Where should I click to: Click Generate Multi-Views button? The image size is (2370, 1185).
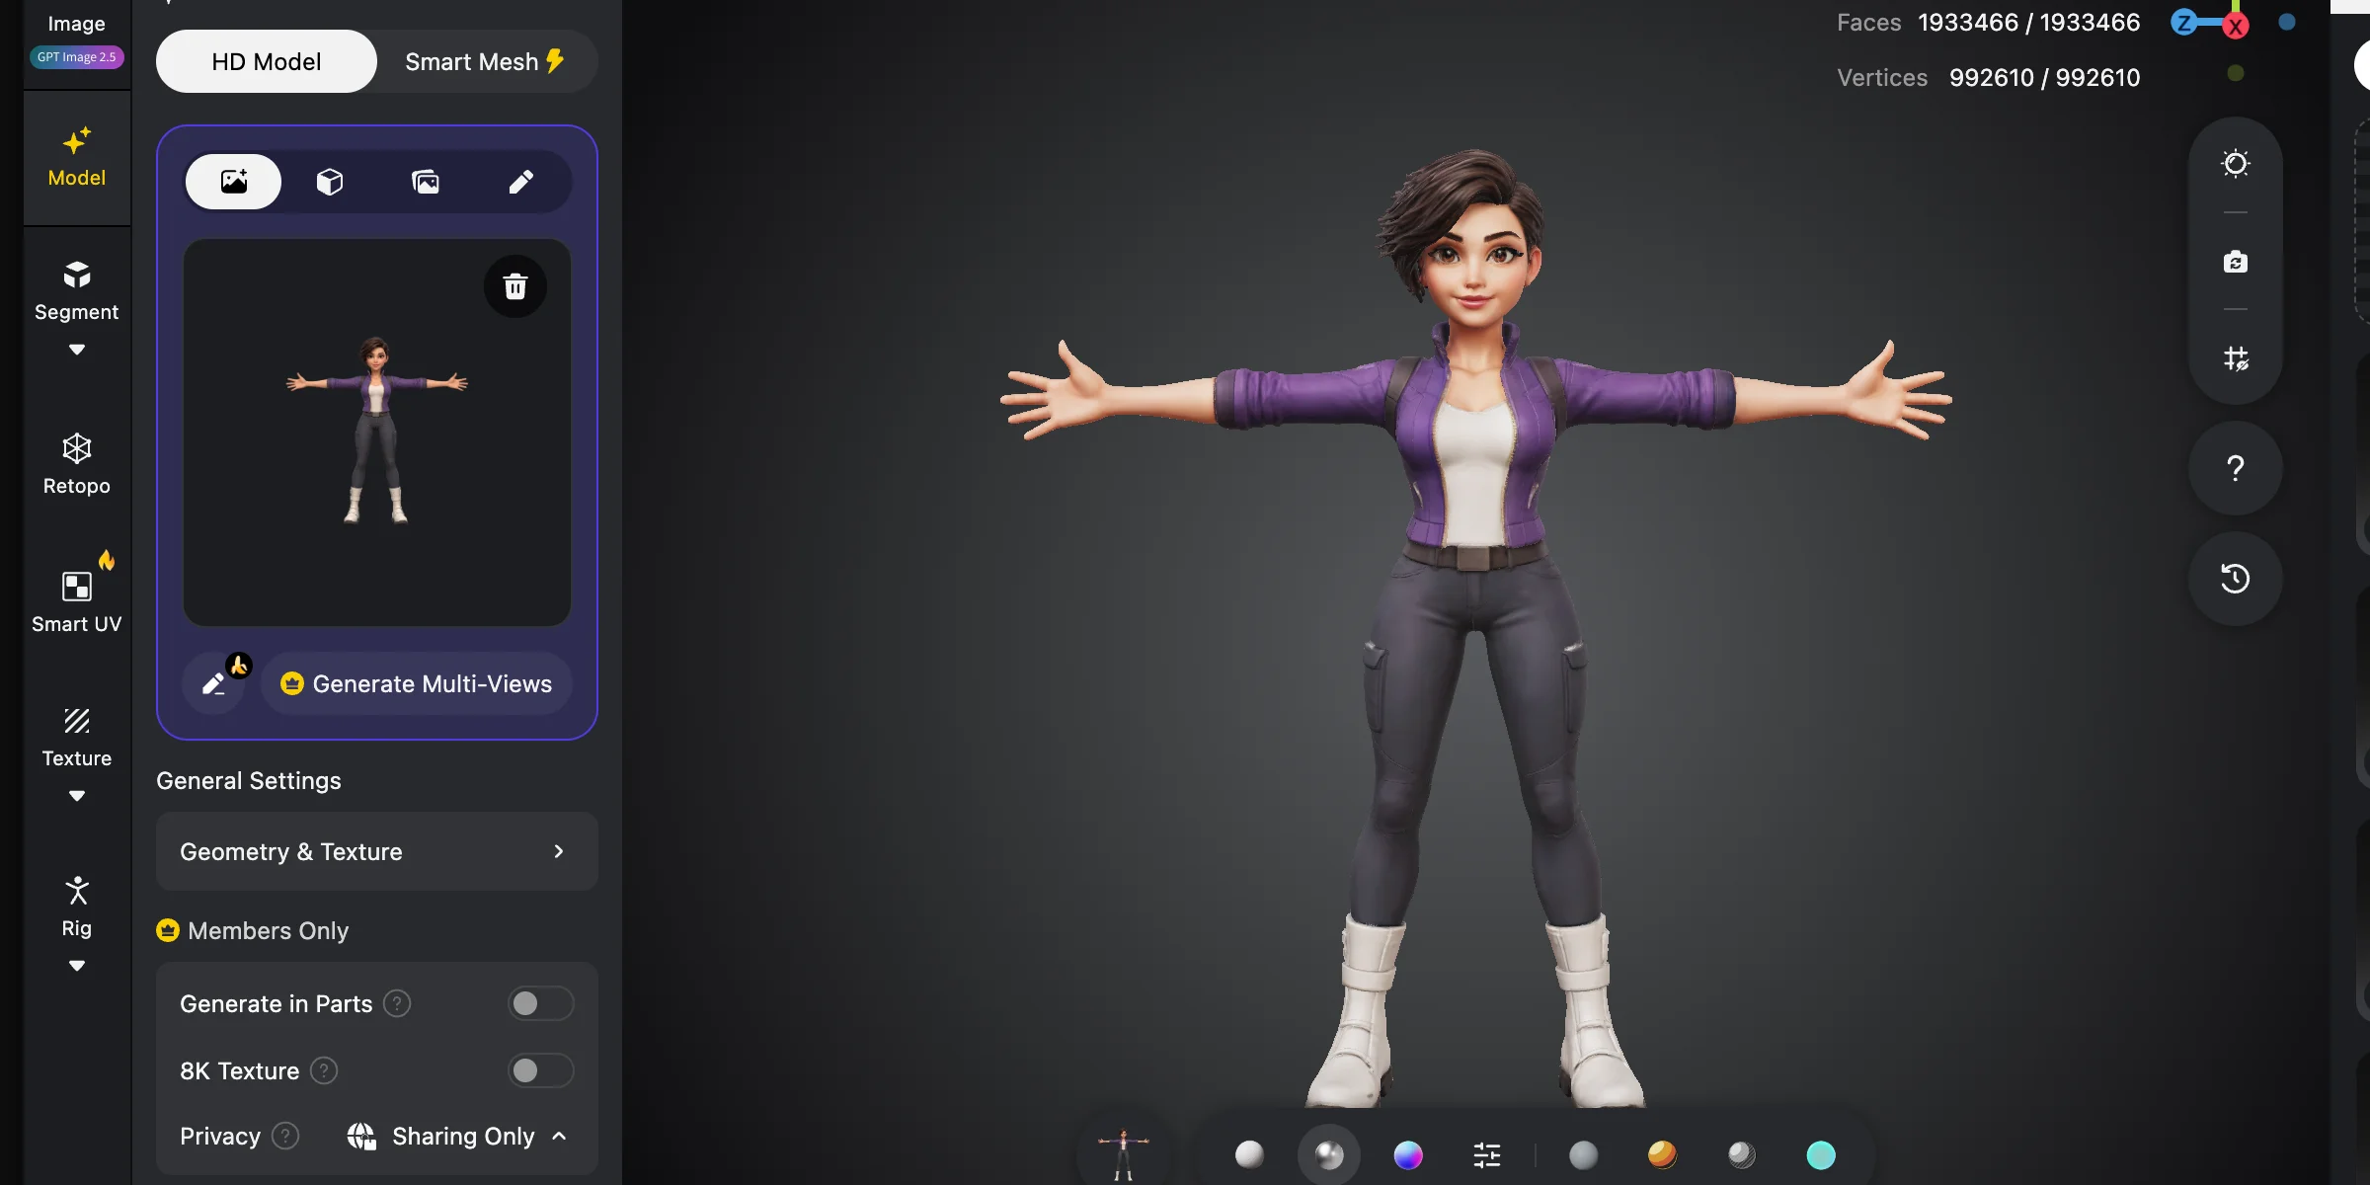pos(416,683)
